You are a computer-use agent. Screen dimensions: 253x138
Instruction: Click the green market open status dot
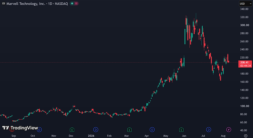72,4
